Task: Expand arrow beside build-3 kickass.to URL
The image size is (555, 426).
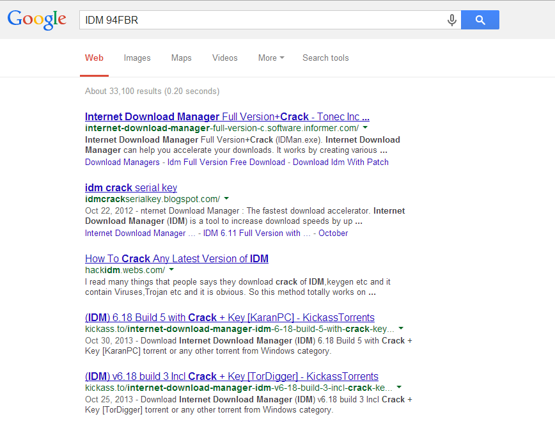Action: (399, 387)
